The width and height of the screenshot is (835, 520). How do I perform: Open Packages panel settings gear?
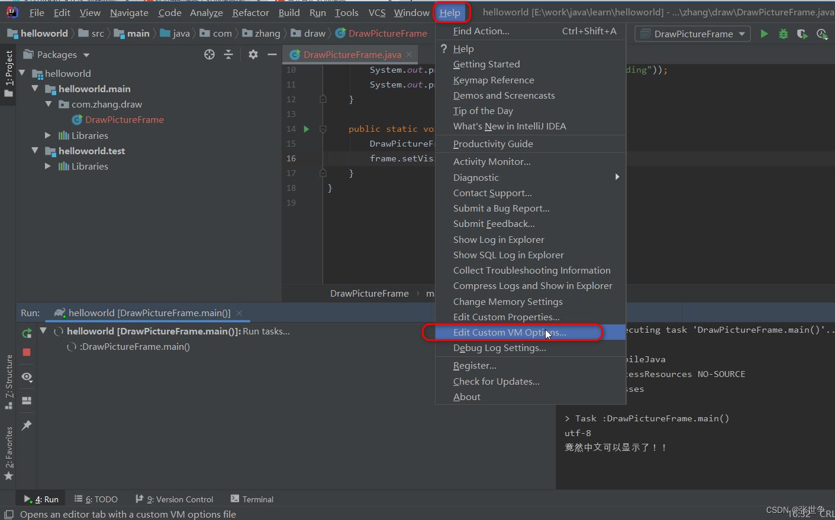coord(253,54)
